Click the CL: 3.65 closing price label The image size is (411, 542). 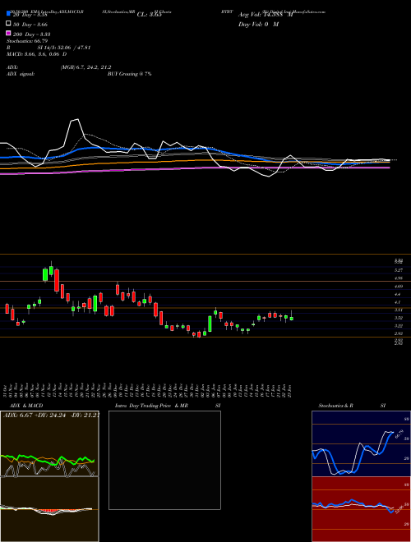pos(150,15)
